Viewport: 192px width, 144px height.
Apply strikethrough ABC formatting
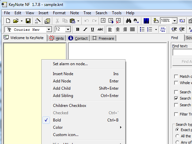(x=100, y=29)
